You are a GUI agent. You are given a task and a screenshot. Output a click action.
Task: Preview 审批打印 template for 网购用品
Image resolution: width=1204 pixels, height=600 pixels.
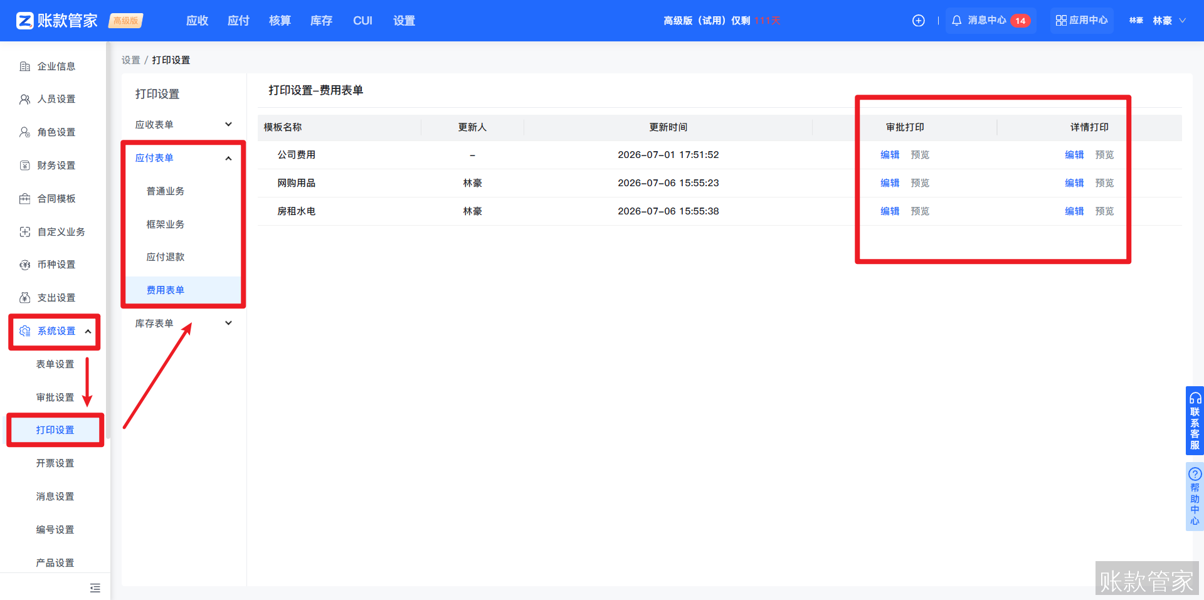pos(920,183)
